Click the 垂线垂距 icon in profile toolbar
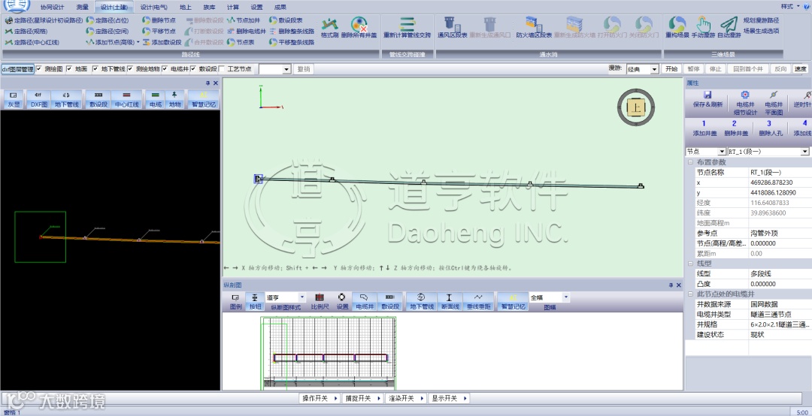This screenshot has height=416, width=812. coord(478,302)
